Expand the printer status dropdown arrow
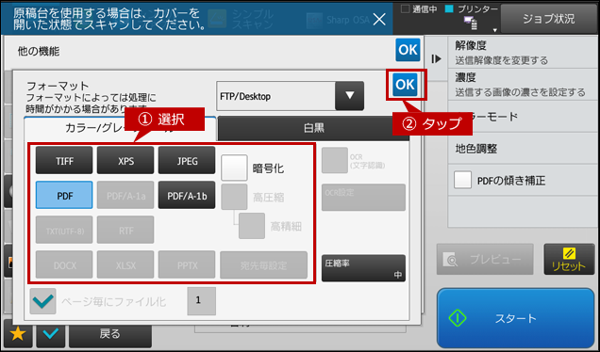Viewport: 600px width, 352px height. click(x=494, y=30)
